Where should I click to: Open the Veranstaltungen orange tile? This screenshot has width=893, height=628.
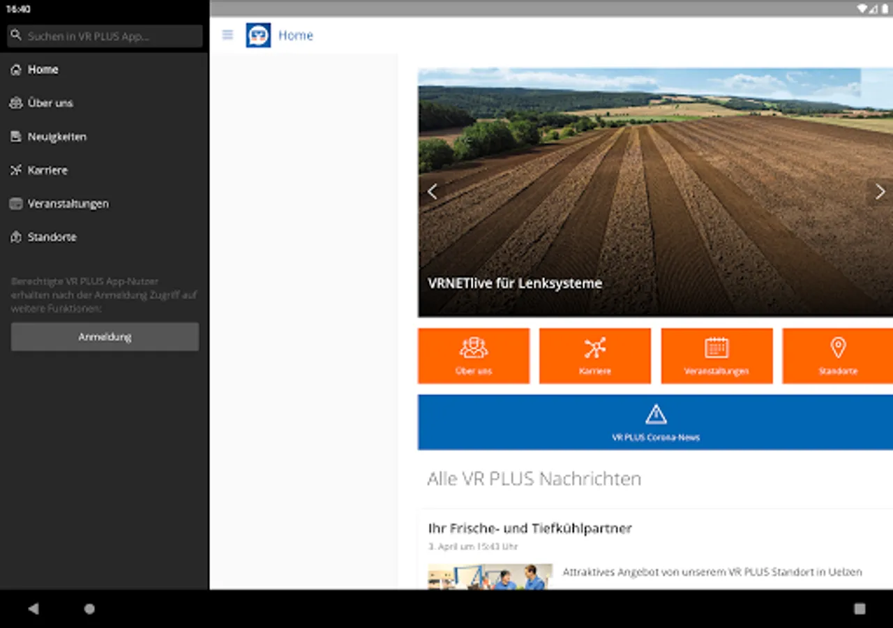pos(716,356)
